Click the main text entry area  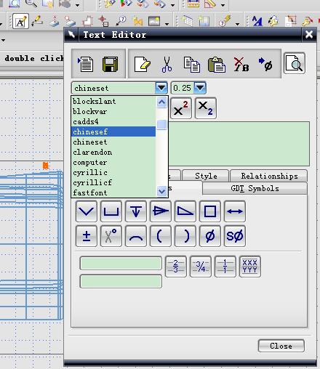click(x=239, y=144)
